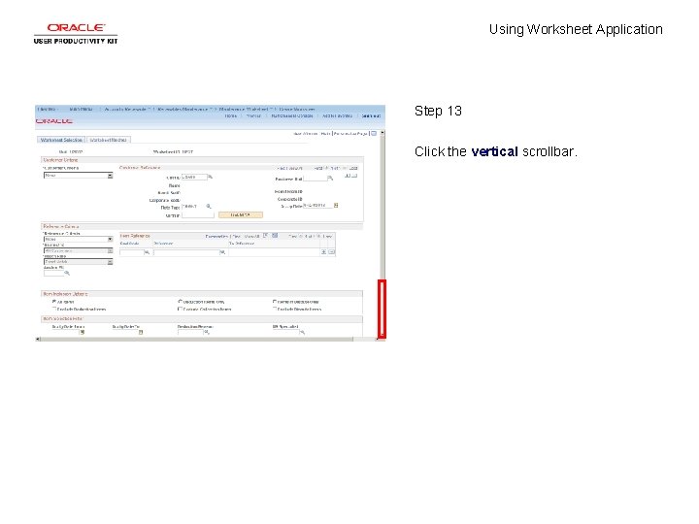Viewport: 699px width, 524px height.
Task: Click the vertical scrollbar
Action: (x=383, y=309)
